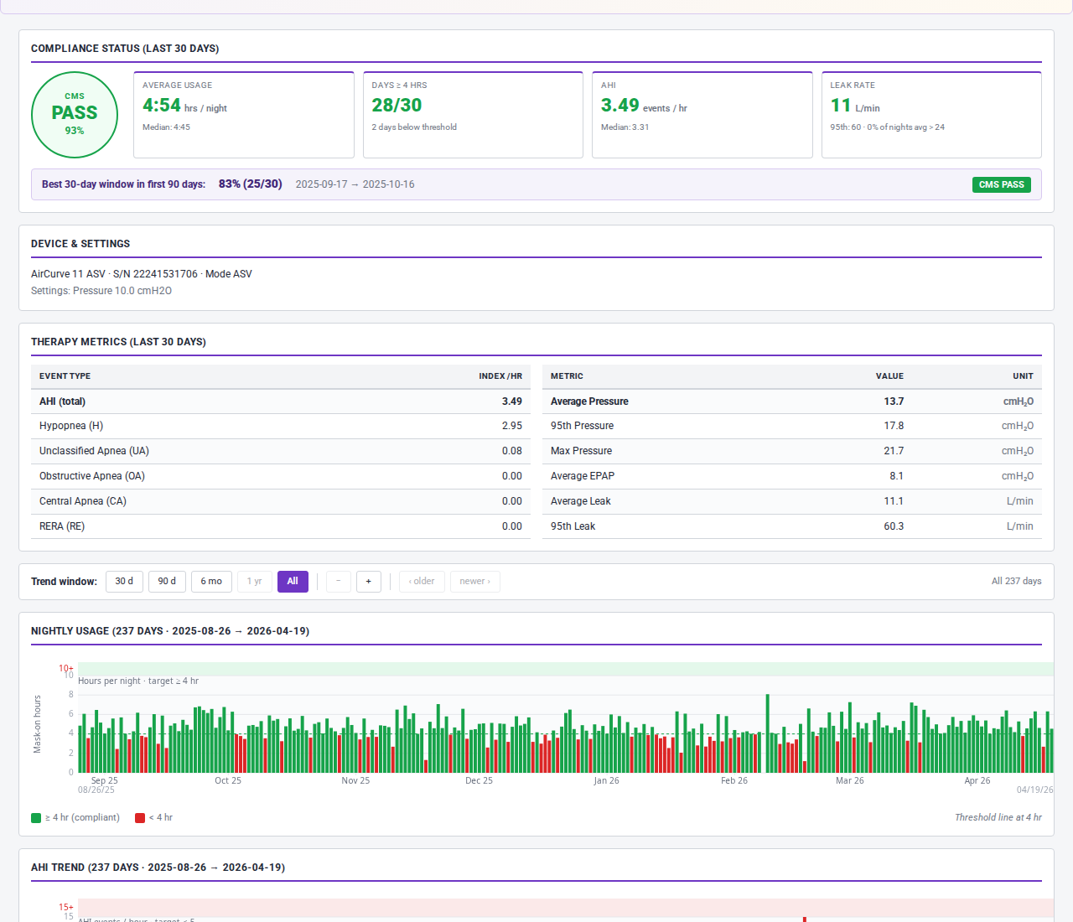Click the circular CMS PASS badge
1073x922 pixels.
(x=74, y=115)
